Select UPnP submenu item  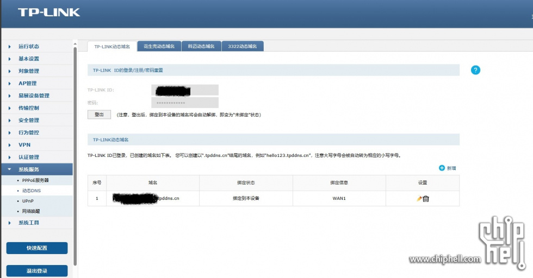click(x=28, y=201)
